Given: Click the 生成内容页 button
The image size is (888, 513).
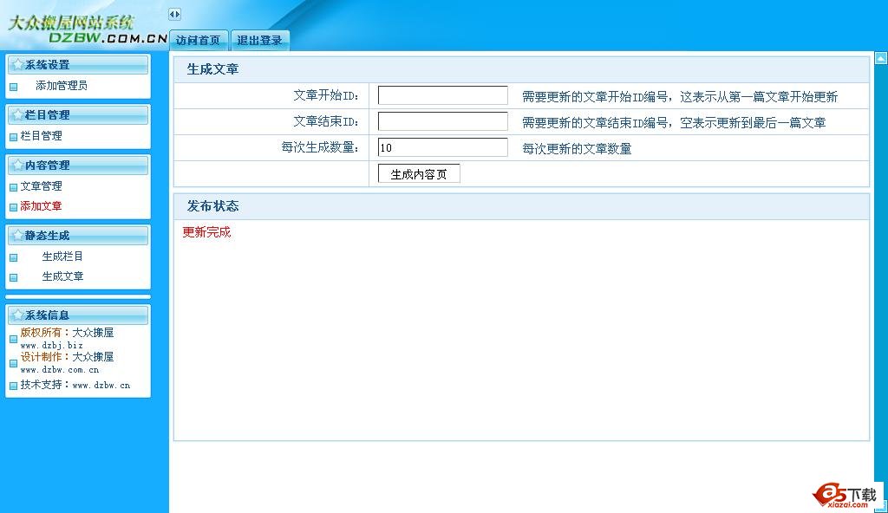Looking at the screenshot, I should (419, 174).
